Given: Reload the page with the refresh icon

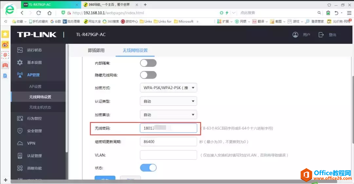Looking at the screenshot, I should (x=39, y=13).
